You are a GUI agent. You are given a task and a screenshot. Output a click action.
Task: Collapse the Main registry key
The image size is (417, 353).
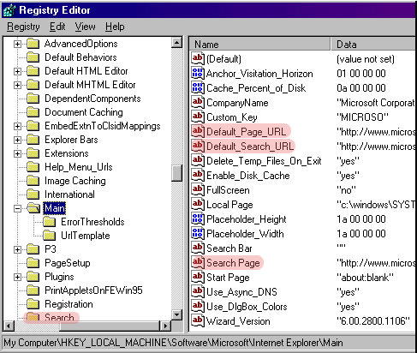[17, 208]
